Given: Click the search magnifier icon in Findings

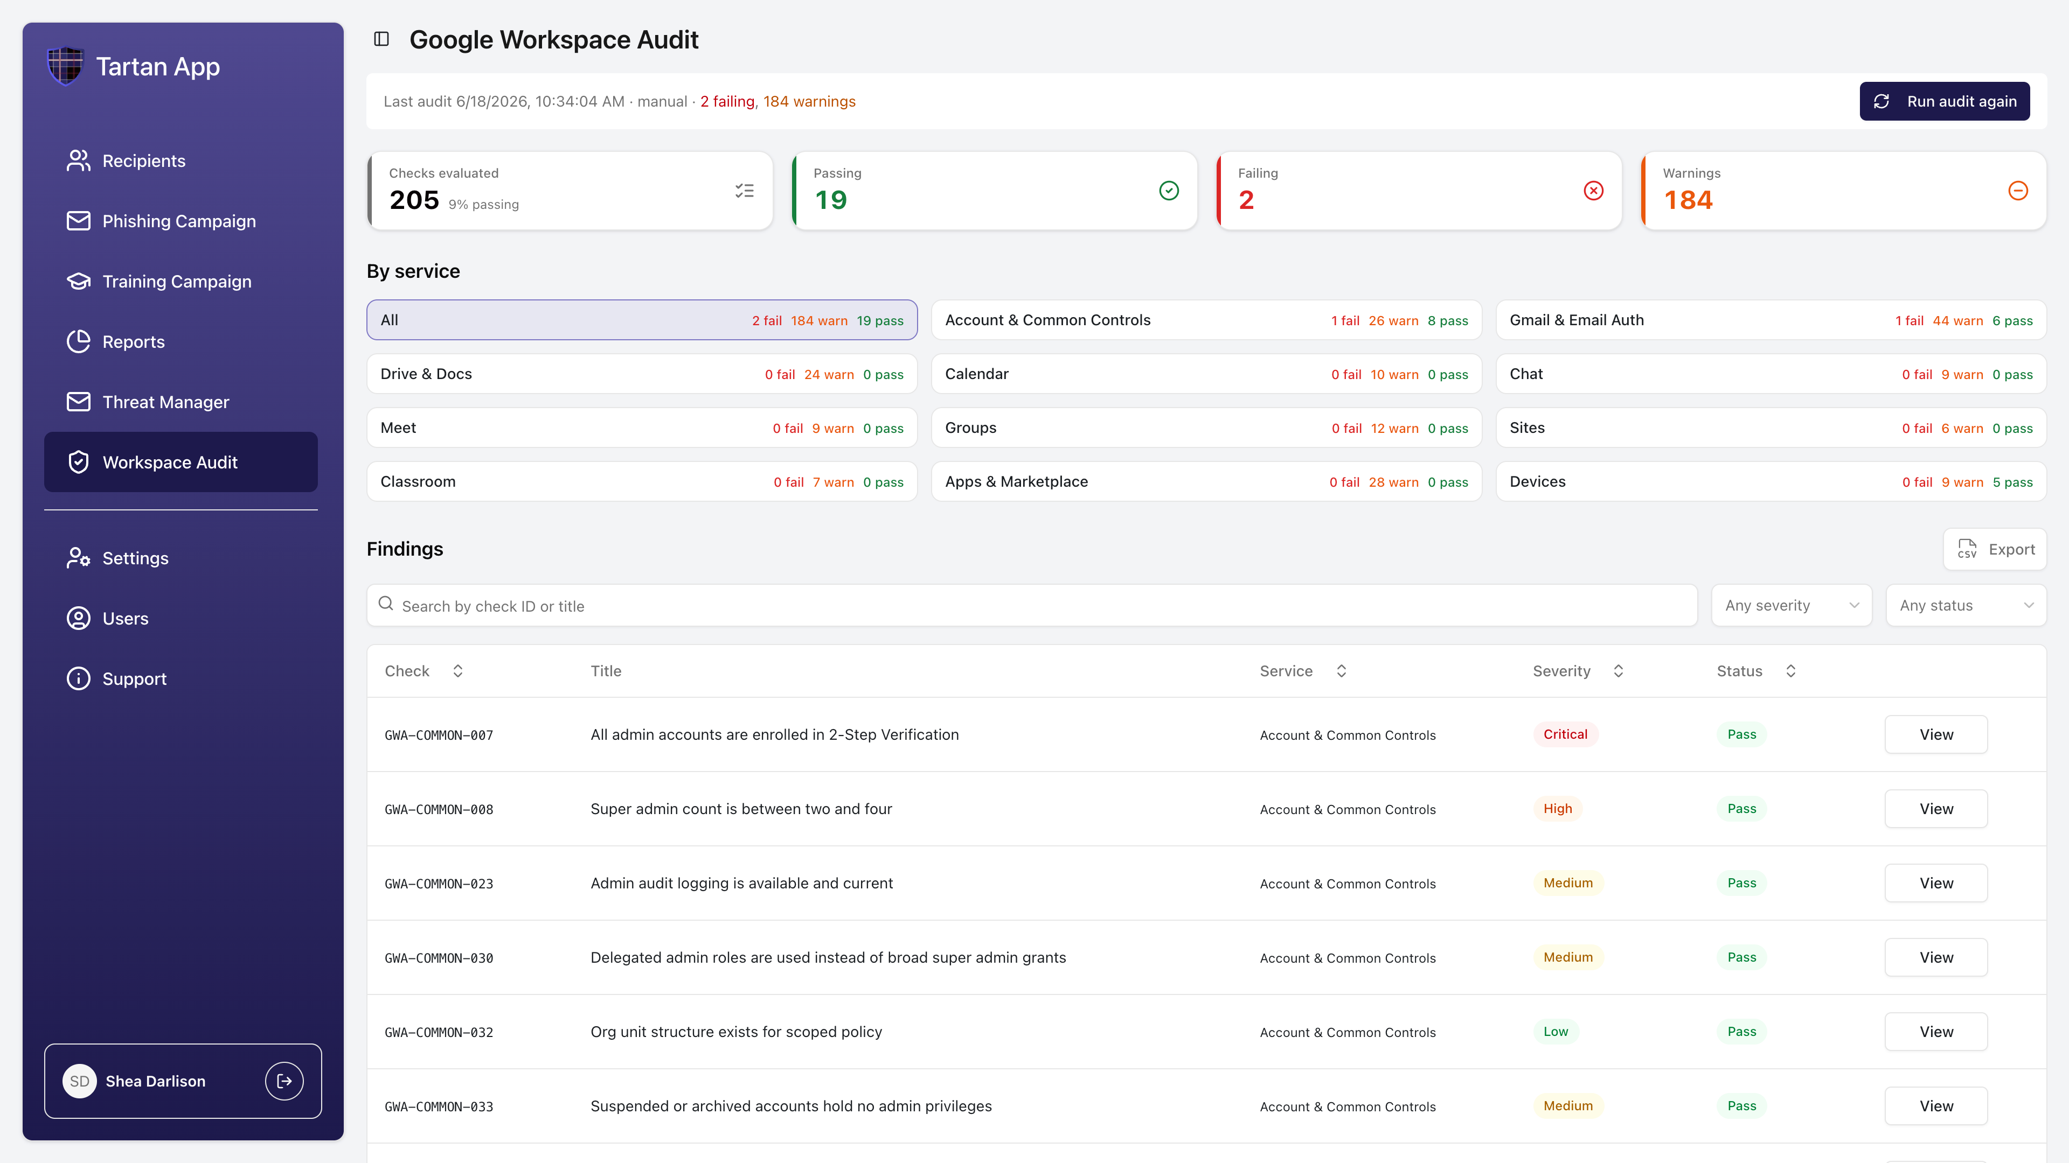Looking at the screenshot, I should 386,604.
